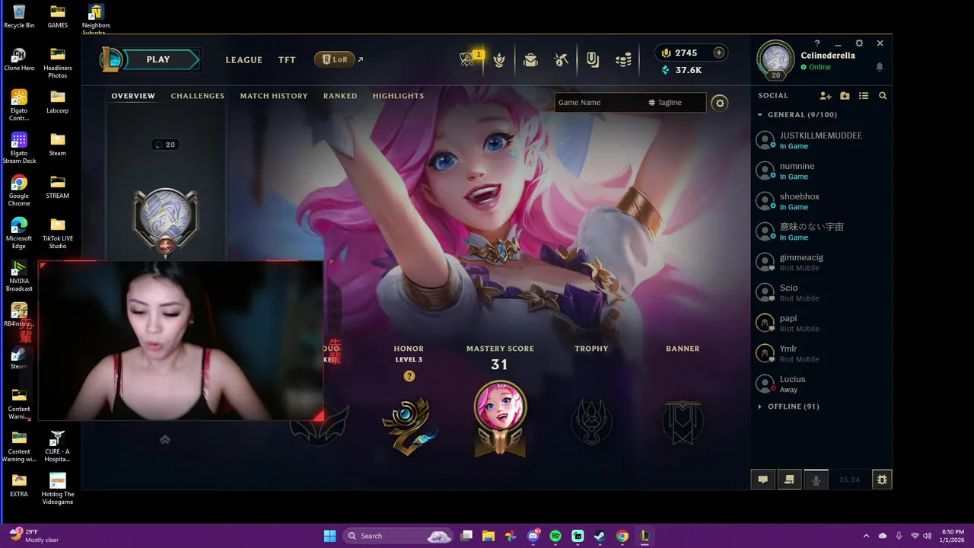The image size is (974, 548).
Task: Click the chevron-up arrow below the webcam
Action: tap(165, 439)
